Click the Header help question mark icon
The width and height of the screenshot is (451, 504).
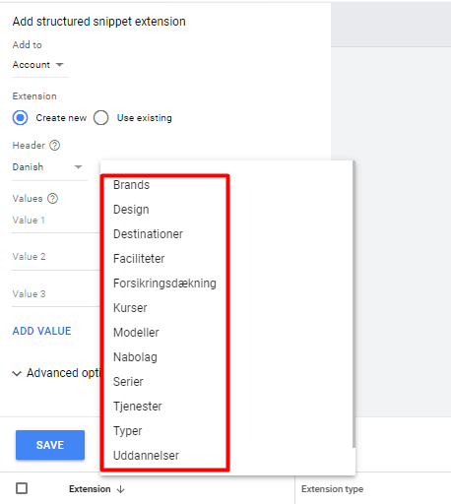pyautogui.click(x=54, y=145)
